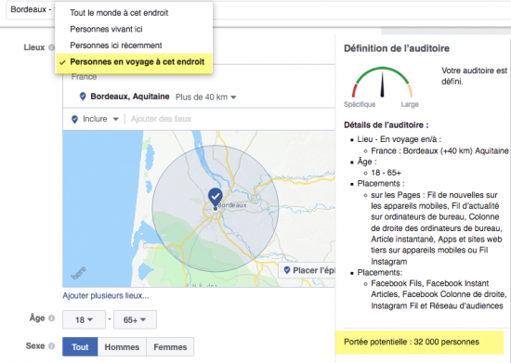Open the Inclure dropdown

click(100, 119)
